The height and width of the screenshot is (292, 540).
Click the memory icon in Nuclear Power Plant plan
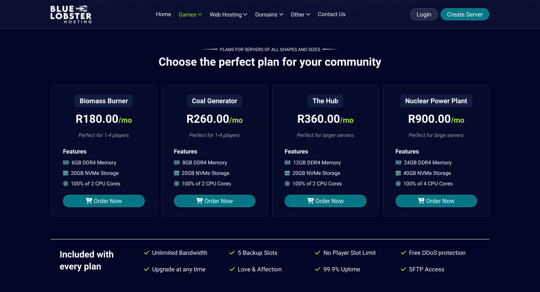[x=398, y=163]
